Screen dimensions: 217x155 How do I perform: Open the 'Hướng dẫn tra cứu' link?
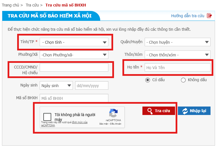click(187, 16)
